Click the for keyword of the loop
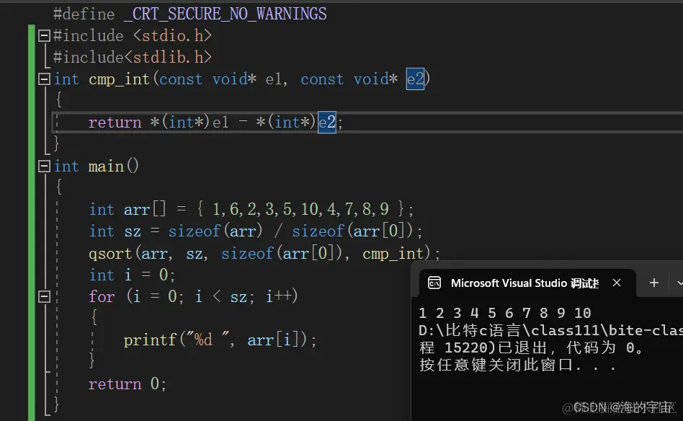This screenshot has height=421, width=683. [x=102, y=297]
